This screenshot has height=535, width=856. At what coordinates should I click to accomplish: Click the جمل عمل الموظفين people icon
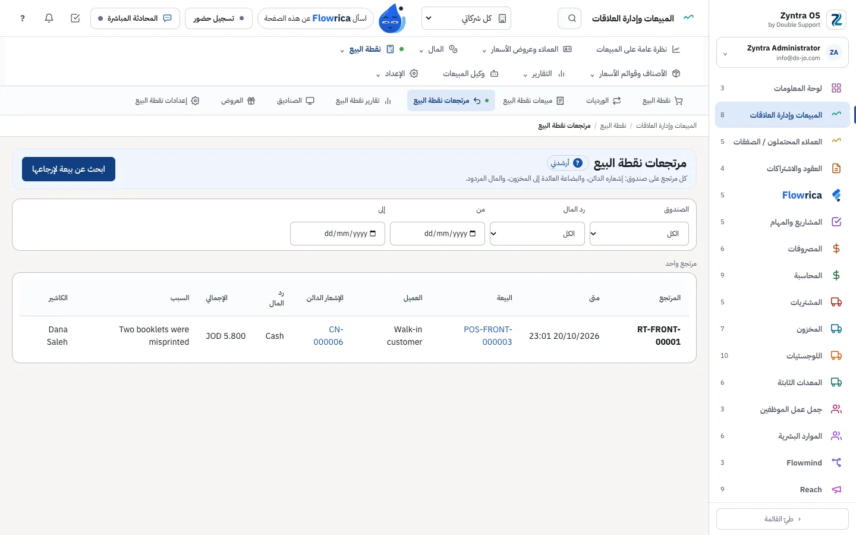(836, 409)
